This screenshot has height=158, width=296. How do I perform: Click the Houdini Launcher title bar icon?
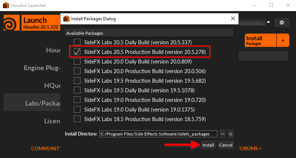tap(6, 5)
